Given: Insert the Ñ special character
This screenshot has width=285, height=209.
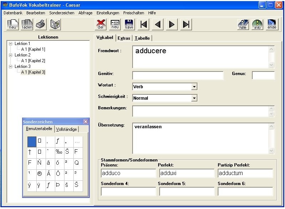Looking at the screenshot, I should (x=41, y=163).
